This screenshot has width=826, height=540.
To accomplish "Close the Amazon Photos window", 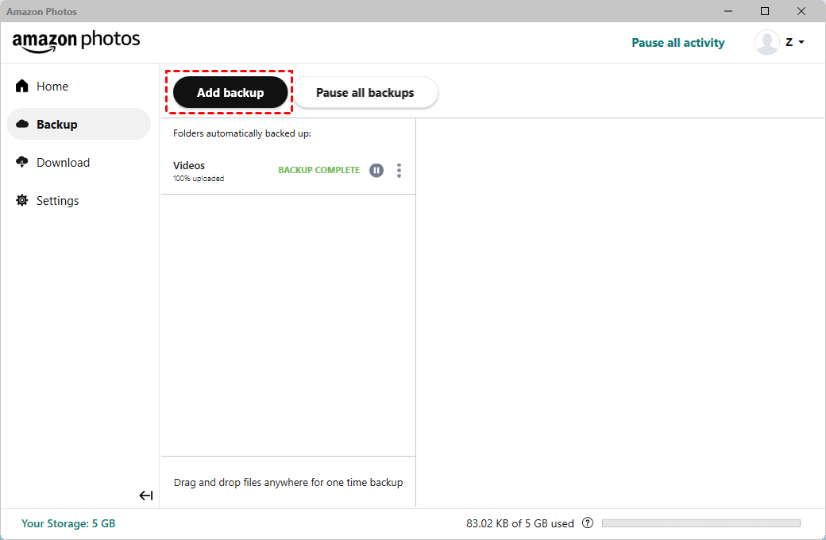I will [801, 11].
